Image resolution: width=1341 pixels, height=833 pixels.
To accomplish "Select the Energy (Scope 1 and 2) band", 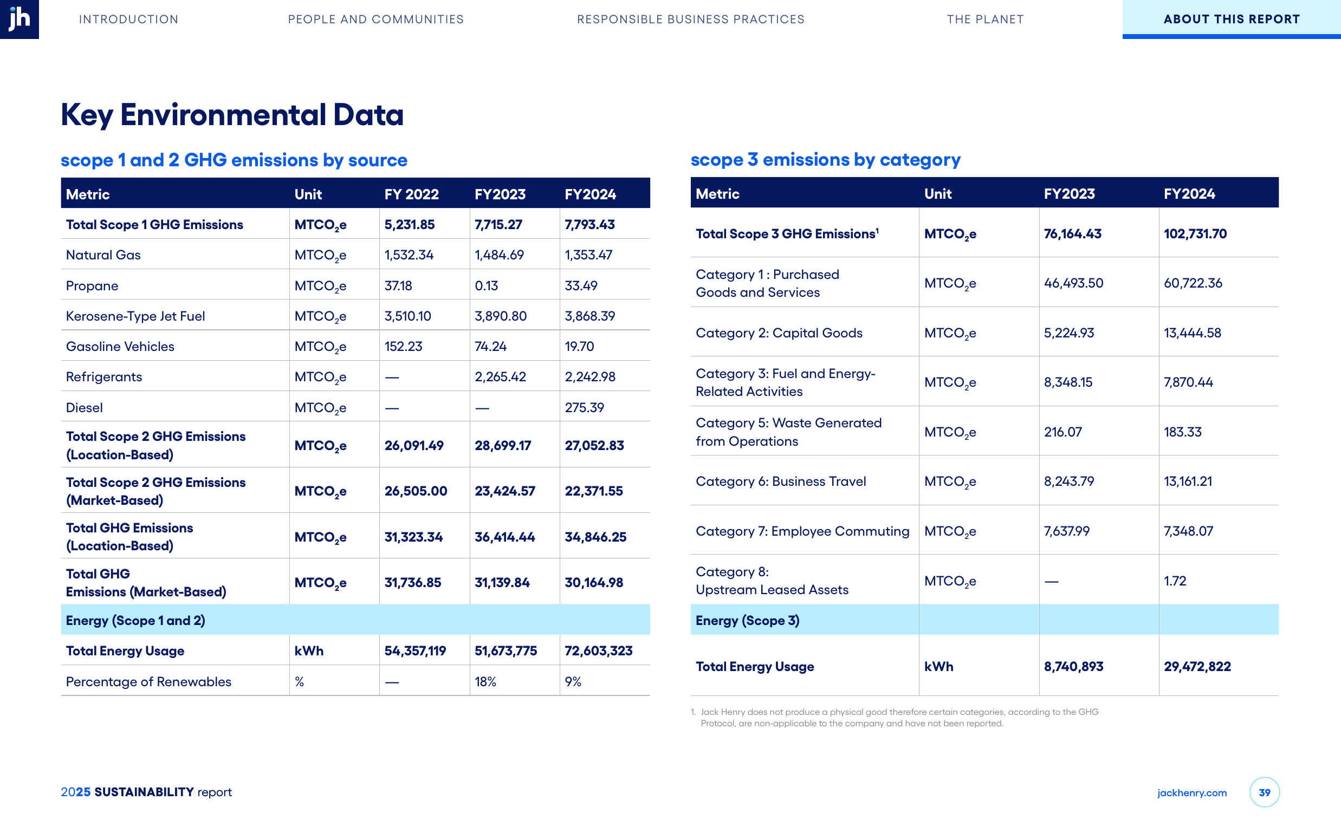I will pos(355,620).
